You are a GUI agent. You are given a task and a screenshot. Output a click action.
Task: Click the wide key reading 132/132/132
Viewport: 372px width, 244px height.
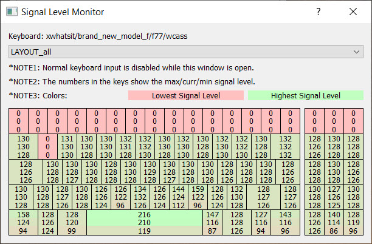pyautogui.click(x=286, y=147)
